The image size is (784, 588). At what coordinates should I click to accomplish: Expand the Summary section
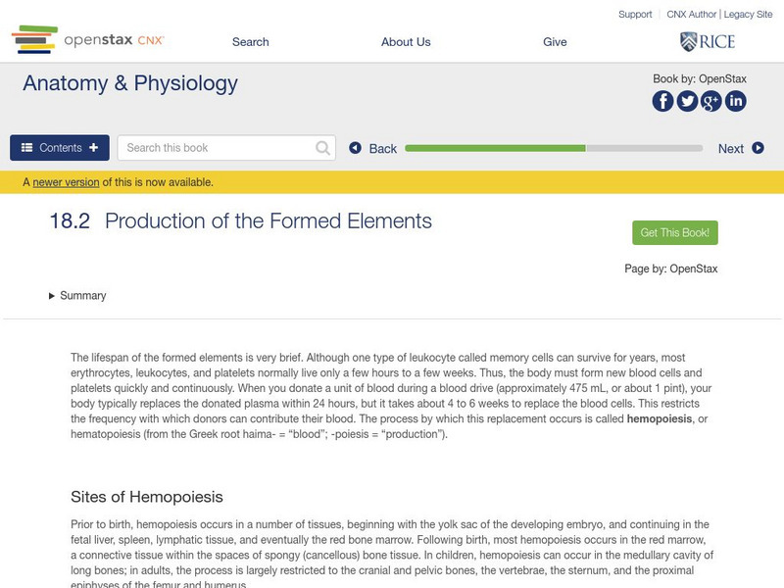point(77,295)
